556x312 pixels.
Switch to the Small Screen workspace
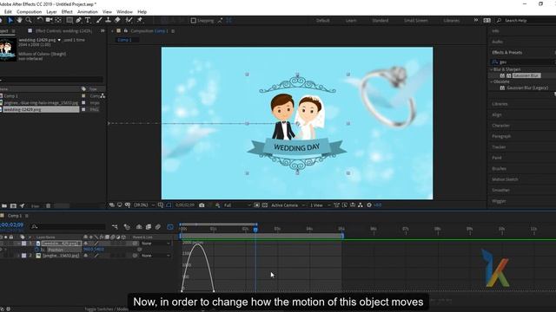(x=416, y=21)
